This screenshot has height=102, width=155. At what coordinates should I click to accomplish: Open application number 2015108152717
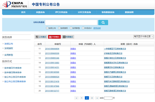[x=52, y=91]
